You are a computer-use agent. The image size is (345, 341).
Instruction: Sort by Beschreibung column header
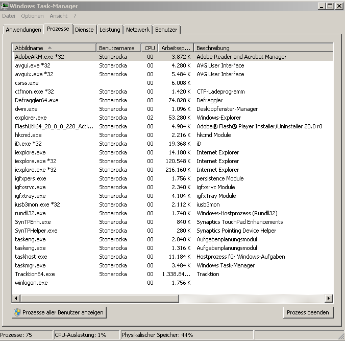pyautogui.click(x=263, y=48)
